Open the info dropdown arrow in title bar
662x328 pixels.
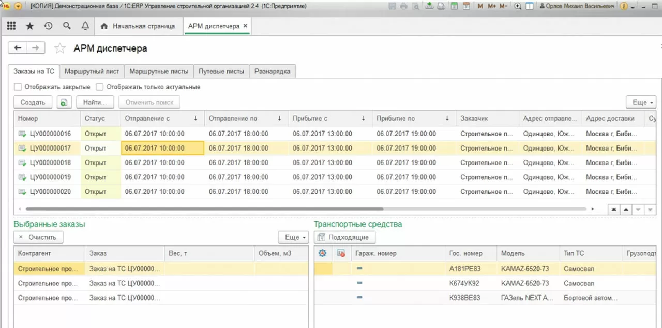coord(633,6)
